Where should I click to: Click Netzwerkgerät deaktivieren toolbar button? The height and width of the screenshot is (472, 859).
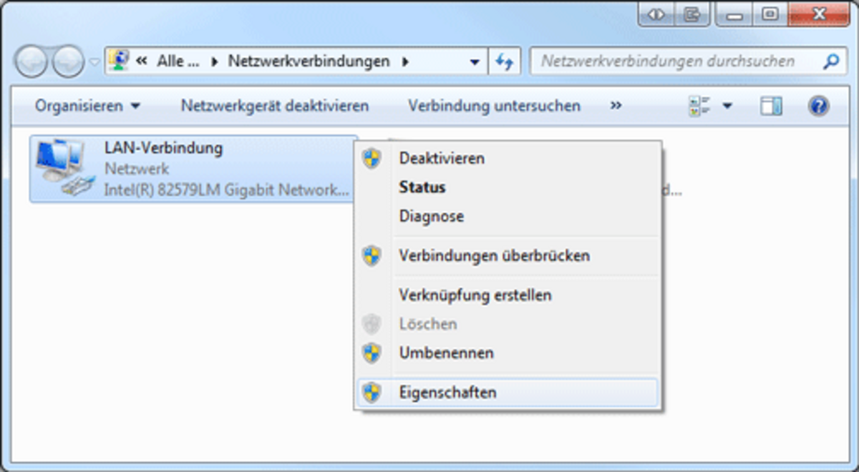(x=275, y=107)
